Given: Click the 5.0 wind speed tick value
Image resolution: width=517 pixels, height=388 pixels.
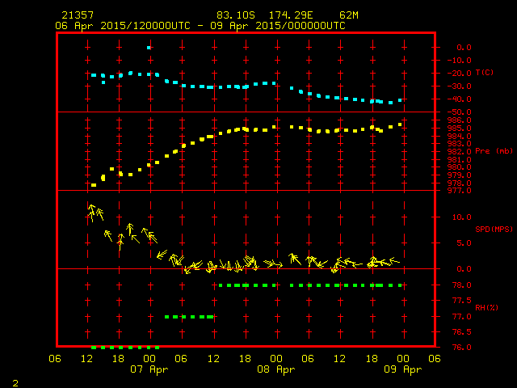Looking at the screenshot, I should [x=464, y=242].
